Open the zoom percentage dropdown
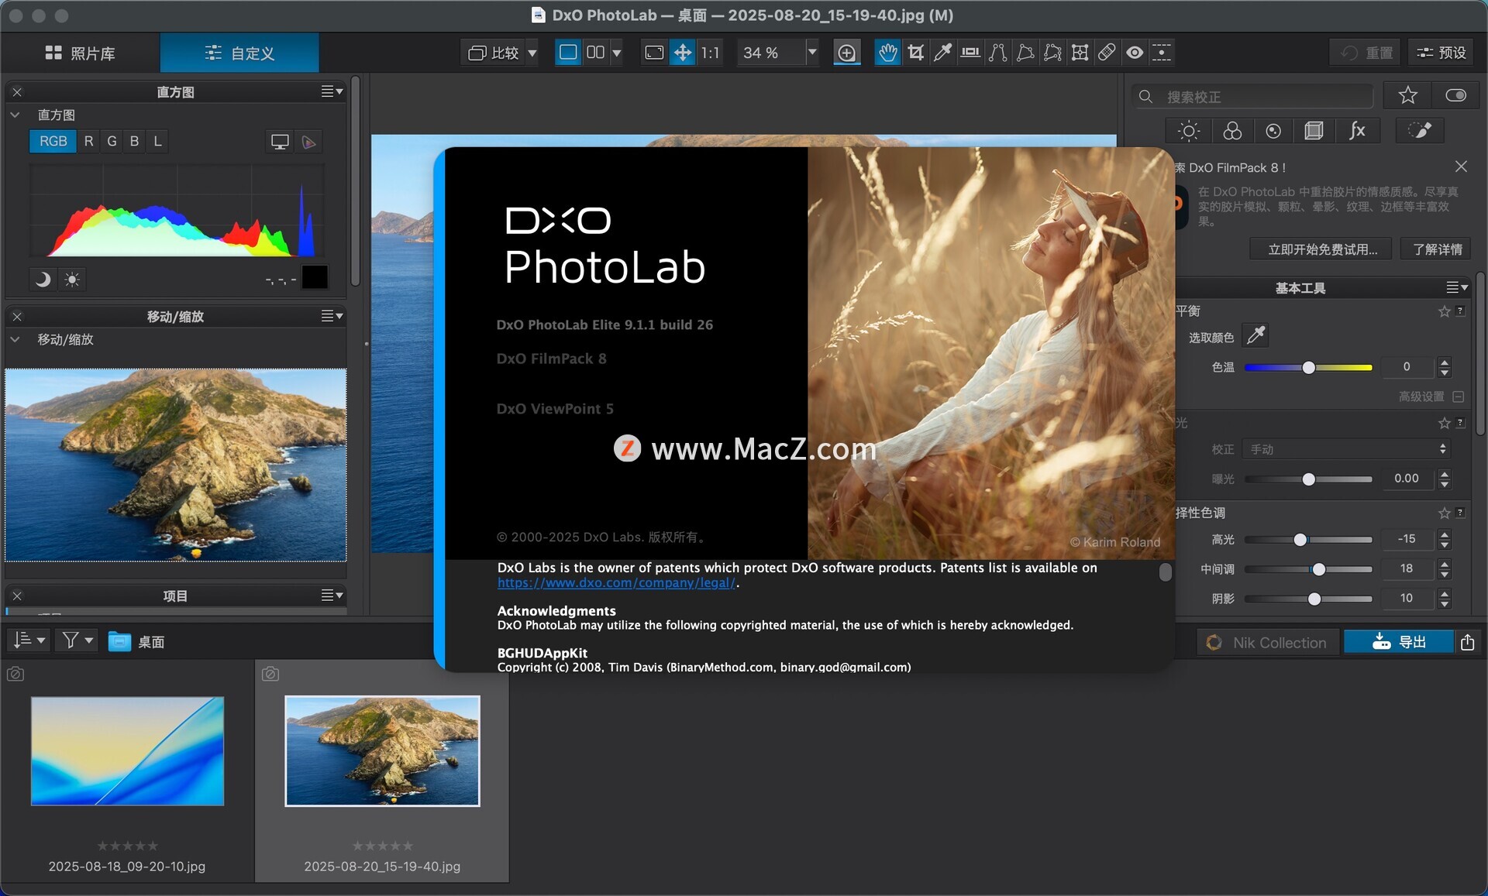The height and width of the screenshot is (896, 1488). pyautogui.click(x=811, y=53)
